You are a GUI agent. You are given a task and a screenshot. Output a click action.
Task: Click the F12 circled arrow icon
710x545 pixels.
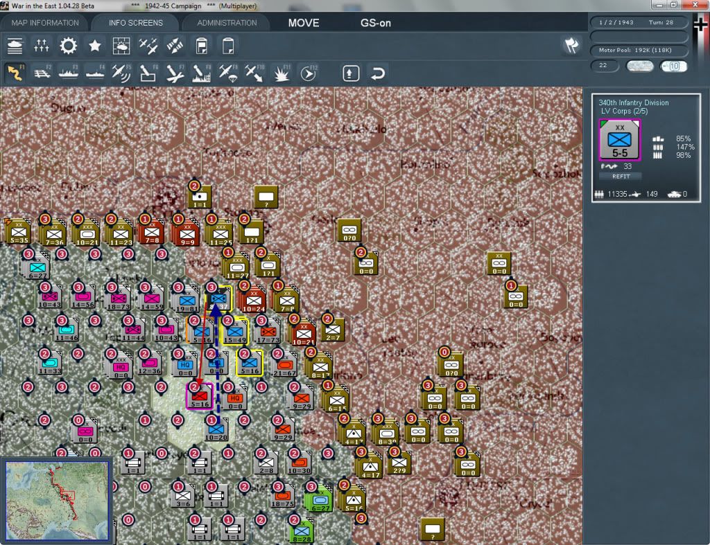coord(309,73)
